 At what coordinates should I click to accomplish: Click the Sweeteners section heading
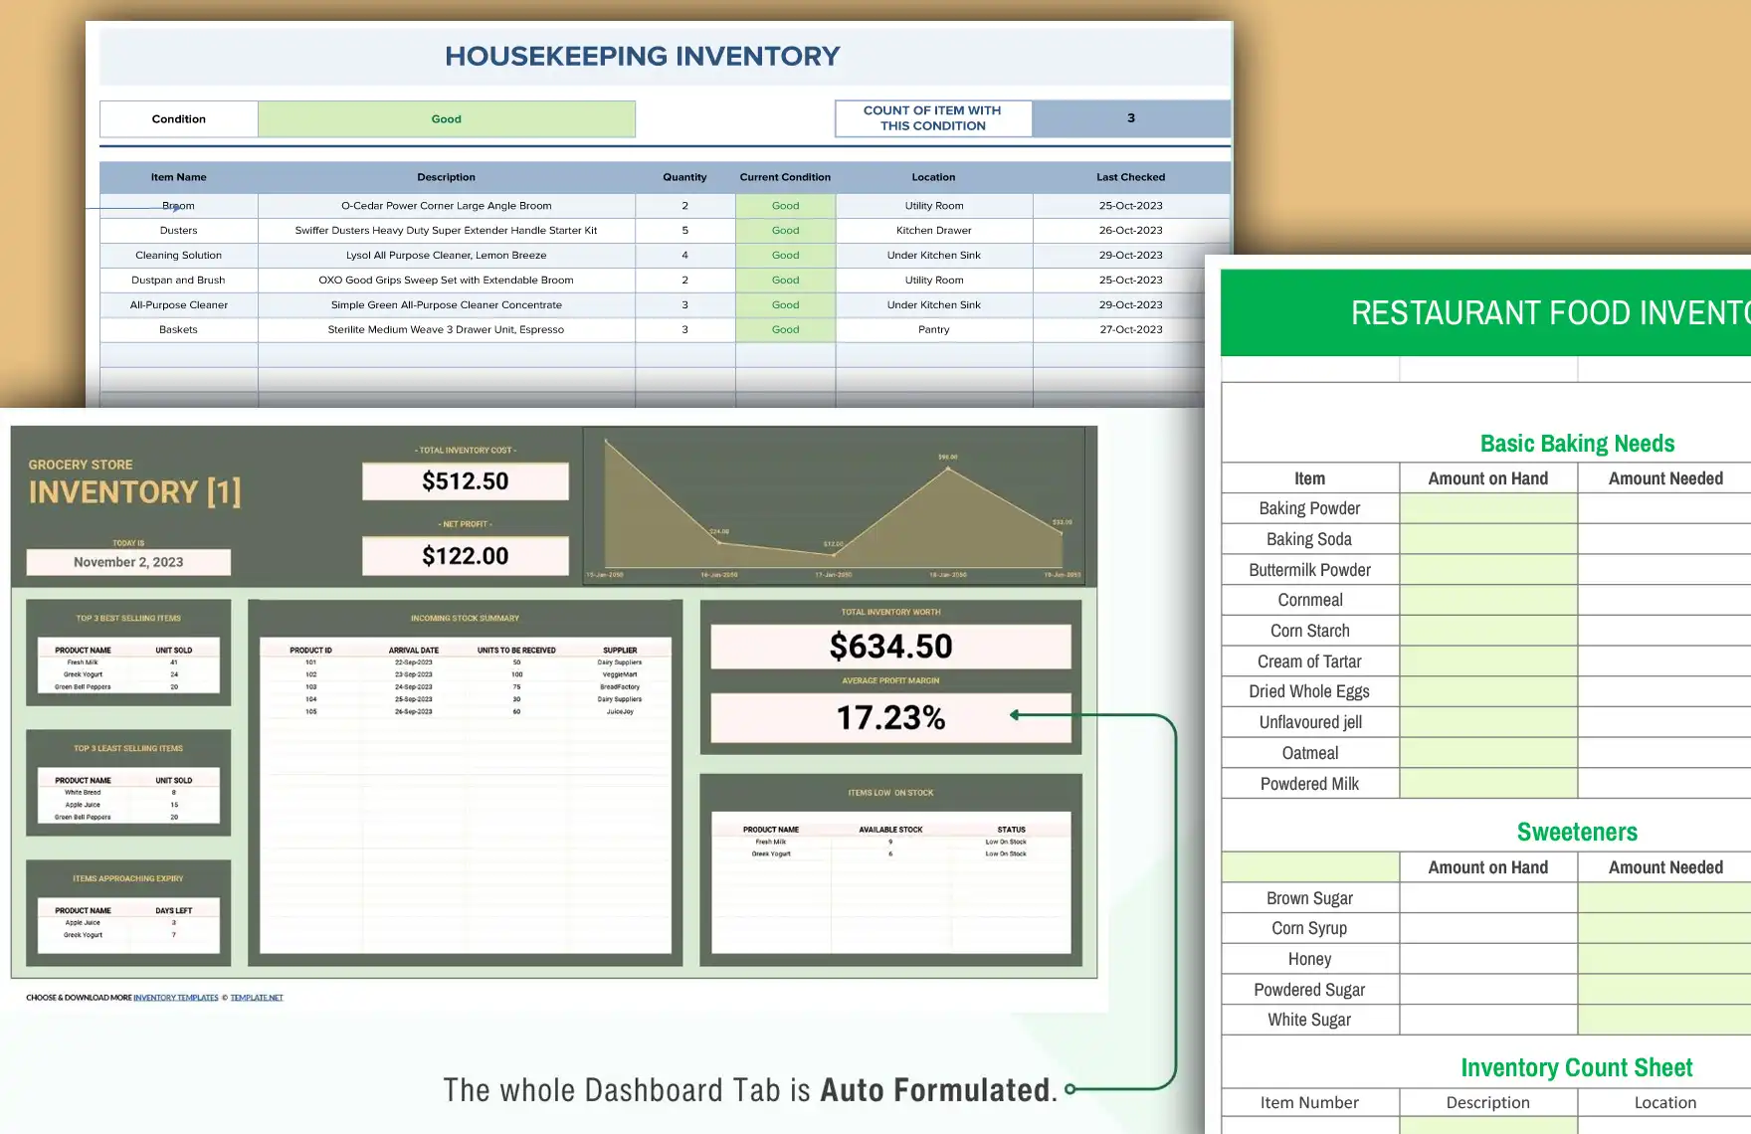[1576, 832]
